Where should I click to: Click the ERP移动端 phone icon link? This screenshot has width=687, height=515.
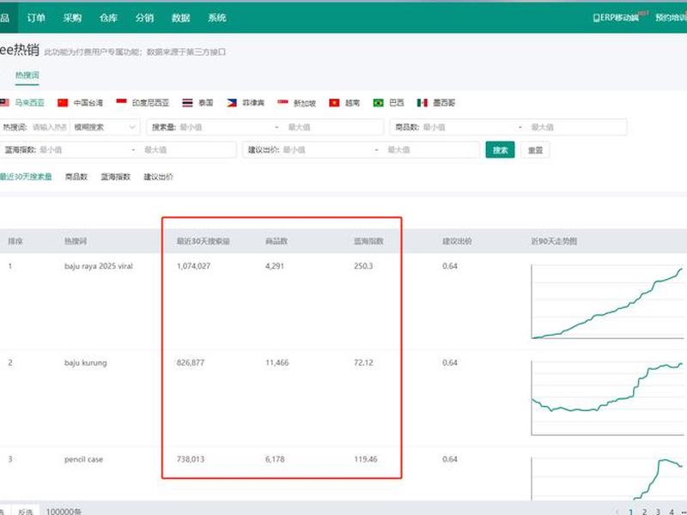[x=616, y=17]
